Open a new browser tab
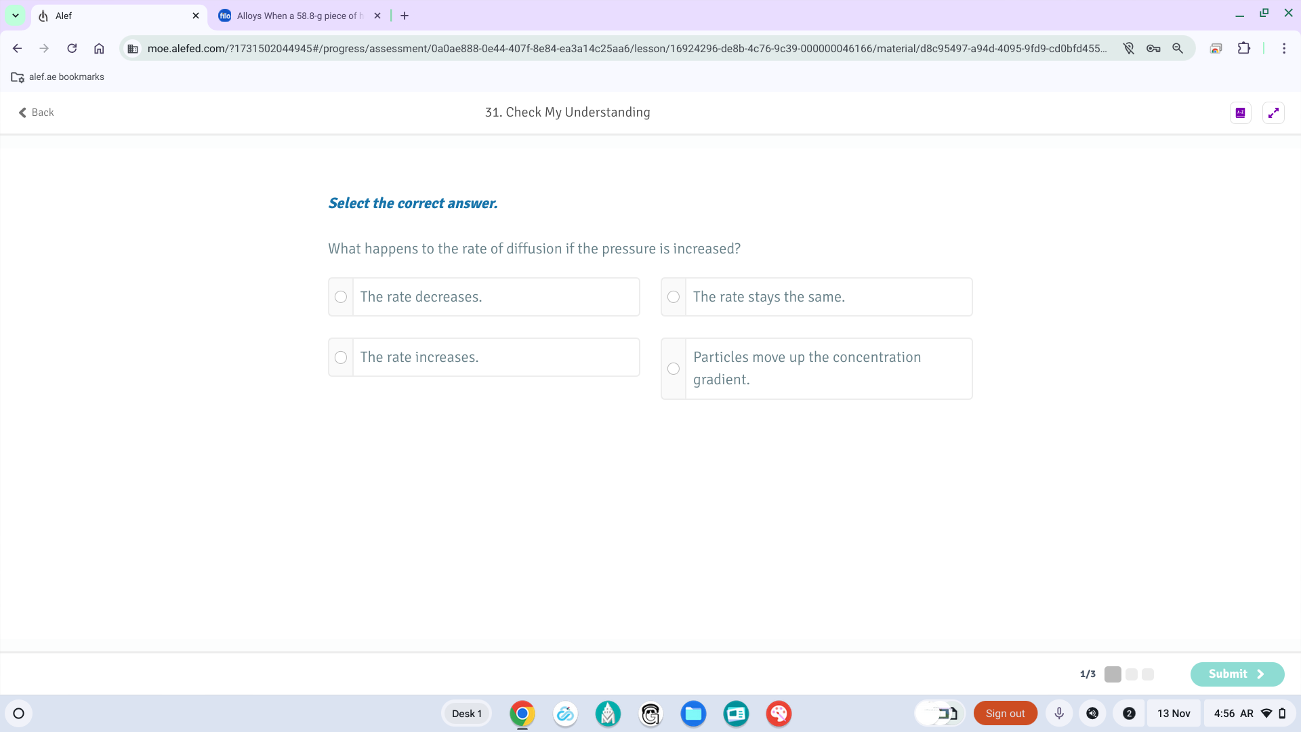The width and height of the screenshot is (1301, 732). (405, 16)
